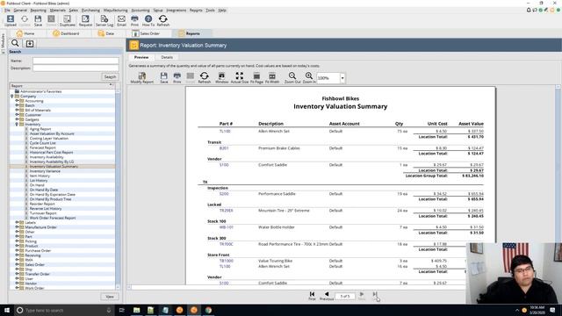This screenshot has width=562, height=316.
Task: Switch to the Details tab
Action: coord(167,57)
